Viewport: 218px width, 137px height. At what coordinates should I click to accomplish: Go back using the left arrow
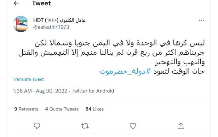tap(16, 3)
